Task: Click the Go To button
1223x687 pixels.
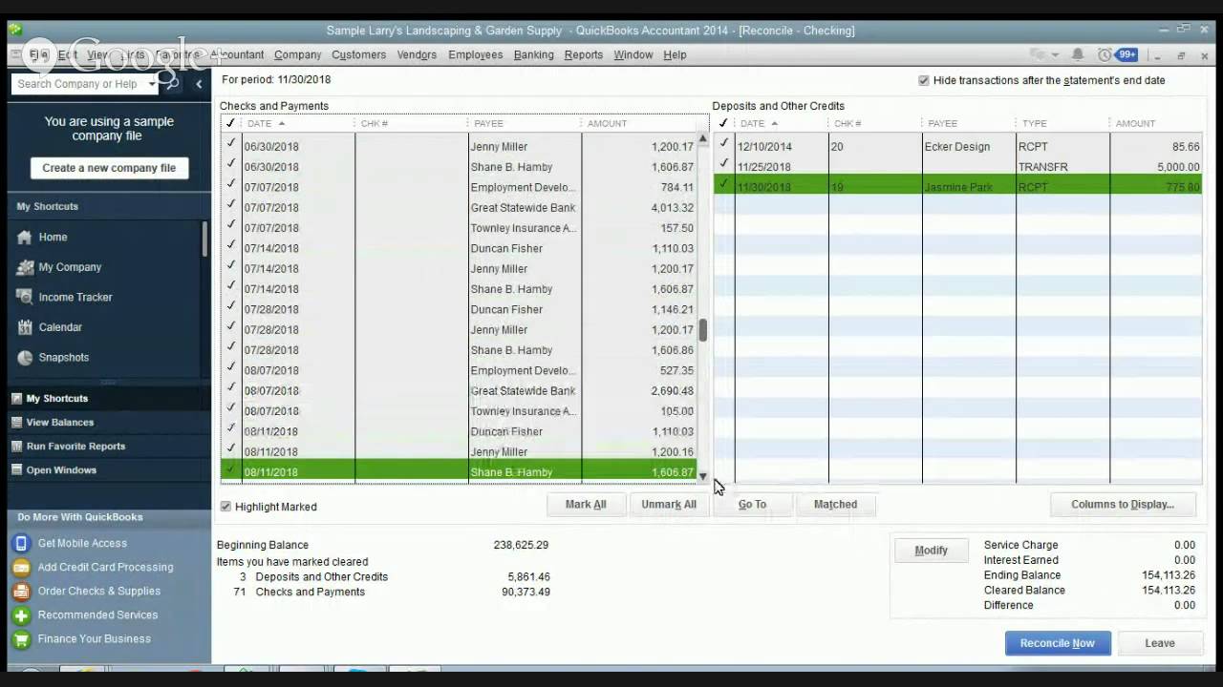Action: [x=752, y=505]
